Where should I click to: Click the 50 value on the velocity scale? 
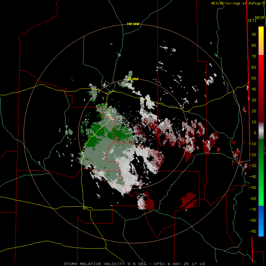tap(254, 78)
